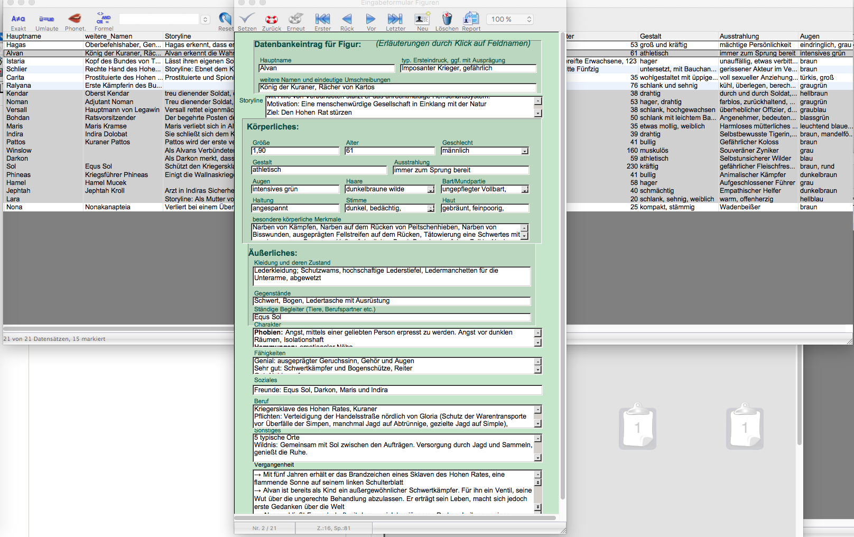Click the Gegenstände field with Schwert, Bogen
Screen dimensions: 854x537
click(392, 301)
